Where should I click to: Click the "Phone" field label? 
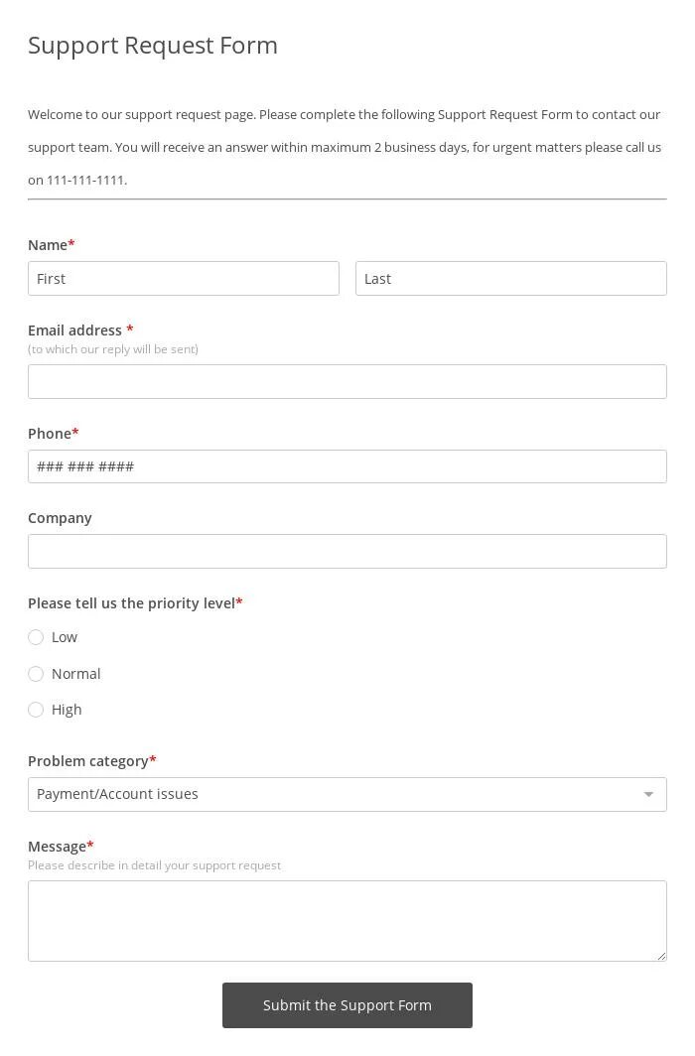pos(50,434)
